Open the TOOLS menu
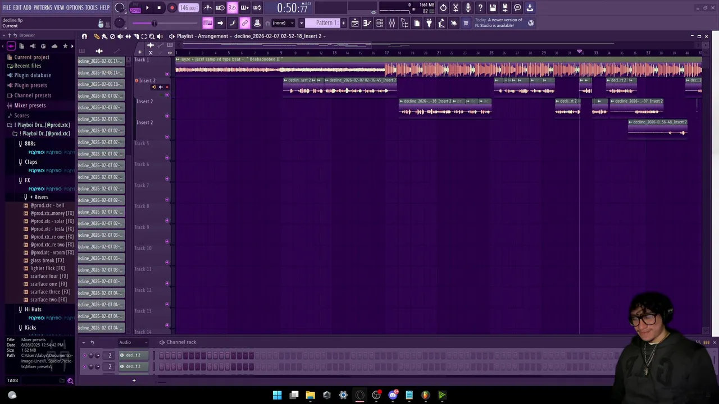This screenshot has width=719, height=404. coord(92,8)
